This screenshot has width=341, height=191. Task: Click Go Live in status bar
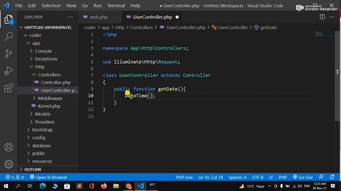pos(303,177)
